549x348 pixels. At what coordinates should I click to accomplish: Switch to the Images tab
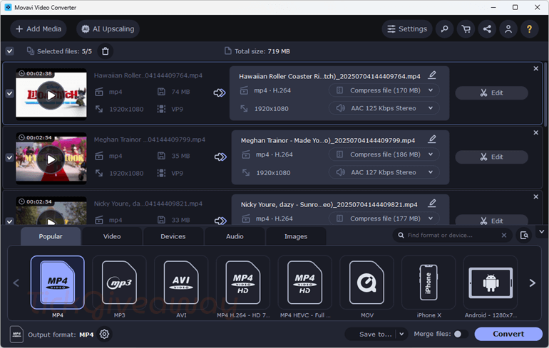(x=296, y=236)
